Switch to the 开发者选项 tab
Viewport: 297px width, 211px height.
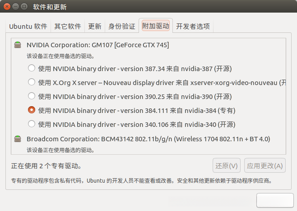(x=193, y=26)
